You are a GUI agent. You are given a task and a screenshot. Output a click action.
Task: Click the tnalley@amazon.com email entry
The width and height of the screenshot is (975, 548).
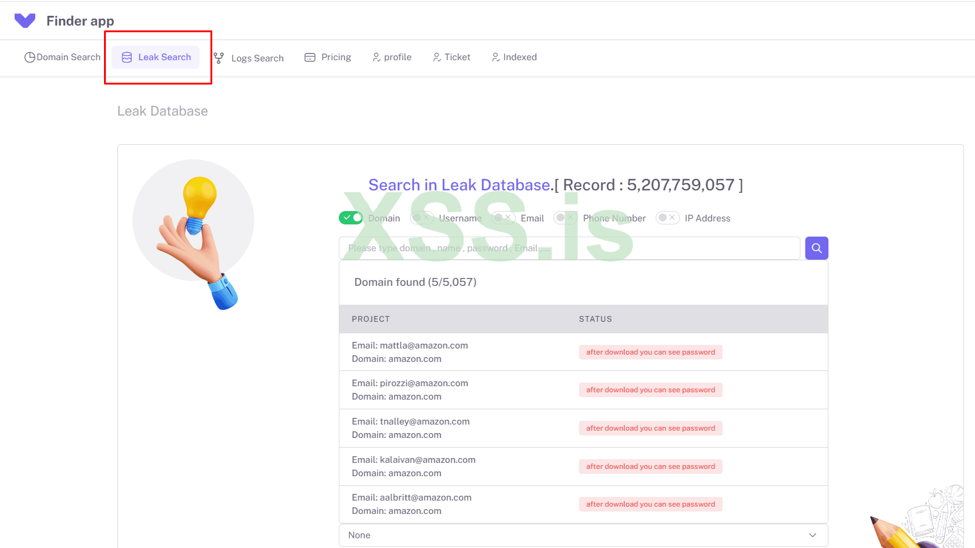(411, 421)
